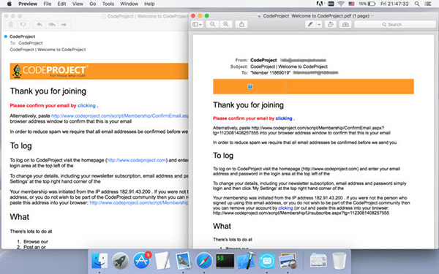Click 'clicking' account removal link in PDF

coord(285,208)
